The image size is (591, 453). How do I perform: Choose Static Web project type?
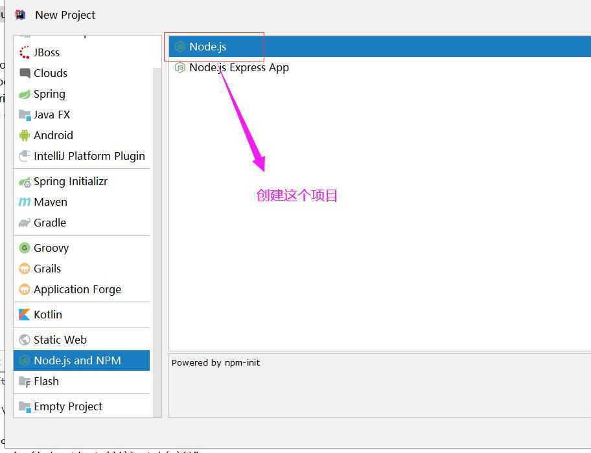(x=60, y=340)
